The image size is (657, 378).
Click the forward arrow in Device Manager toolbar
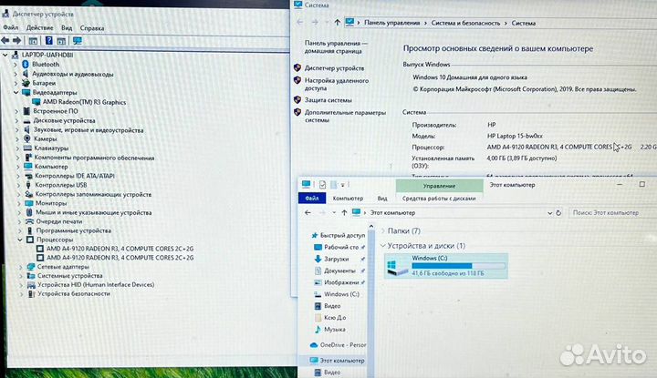point(16,41)
